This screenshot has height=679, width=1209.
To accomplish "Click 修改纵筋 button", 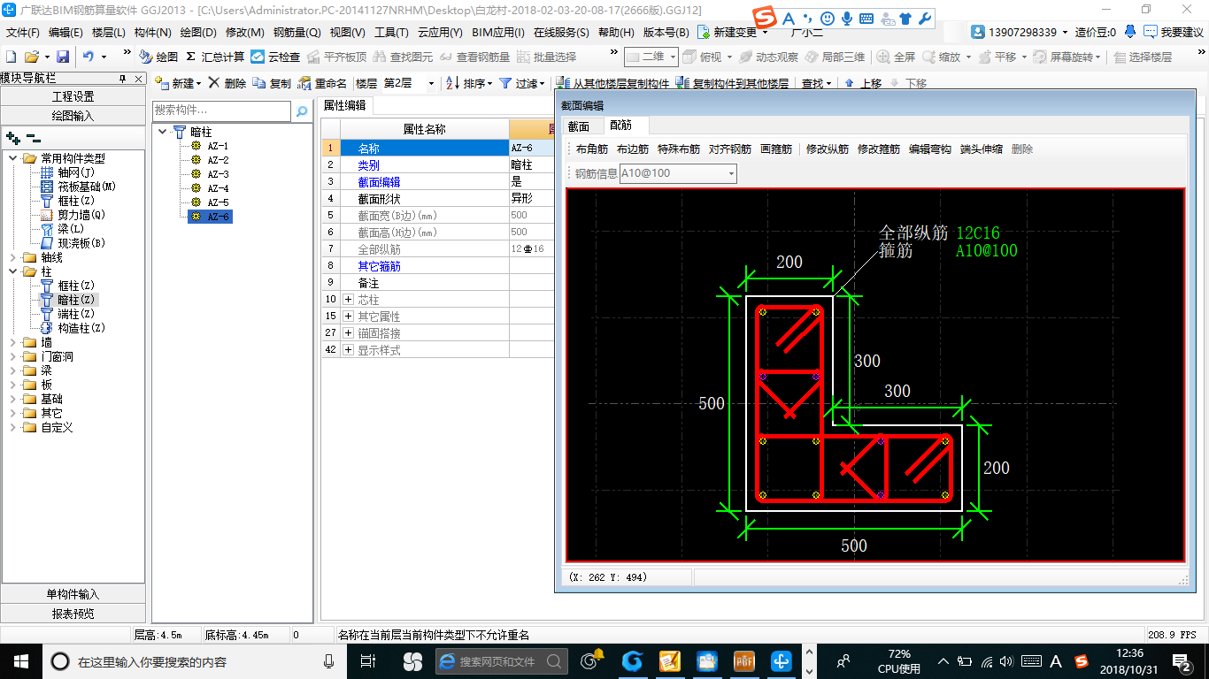I will [828, 149].
